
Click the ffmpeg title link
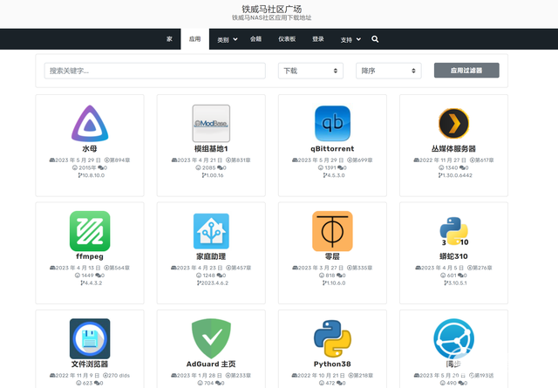(90, 256)
